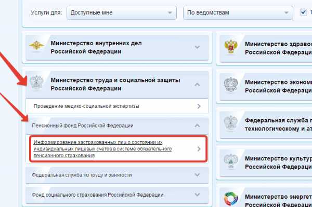Collapse Министерство труда и социальной защиты chevron

tap(197, 85)
